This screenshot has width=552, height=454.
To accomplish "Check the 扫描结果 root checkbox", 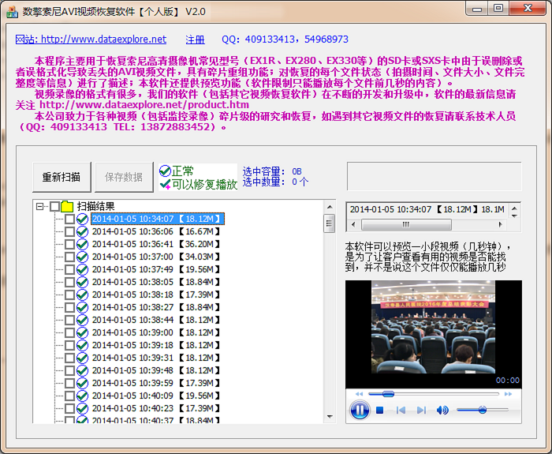I will click(54, 206).
